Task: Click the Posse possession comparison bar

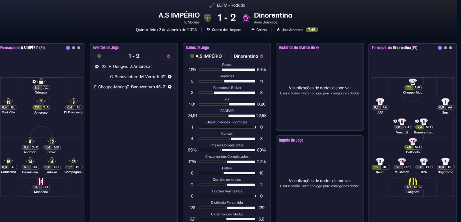Action: point(227,70)
